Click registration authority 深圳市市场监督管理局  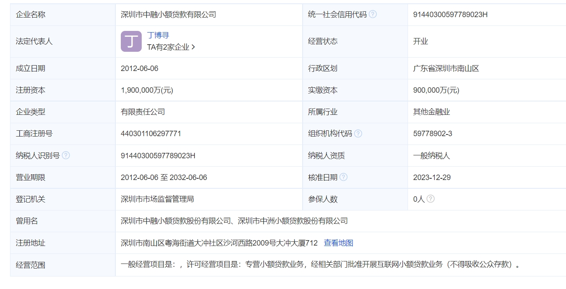[157, 199]
